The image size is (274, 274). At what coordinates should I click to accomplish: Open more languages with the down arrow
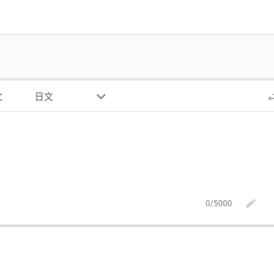point(101,97)
